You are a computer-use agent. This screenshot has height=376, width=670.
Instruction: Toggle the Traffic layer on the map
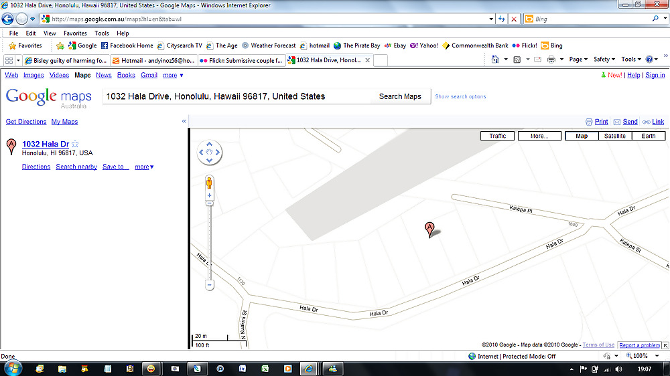497,136
